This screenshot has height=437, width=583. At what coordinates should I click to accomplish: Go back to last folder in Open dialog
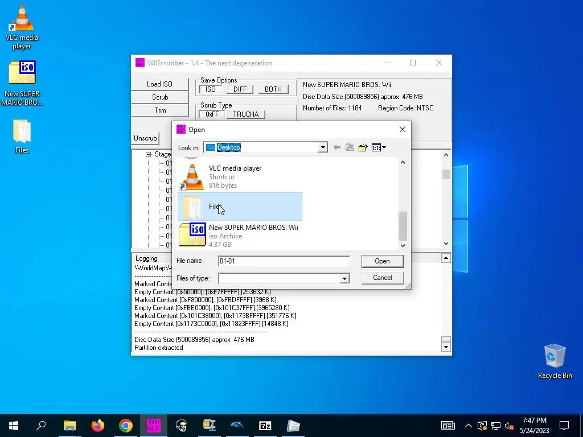click(337, 147)
